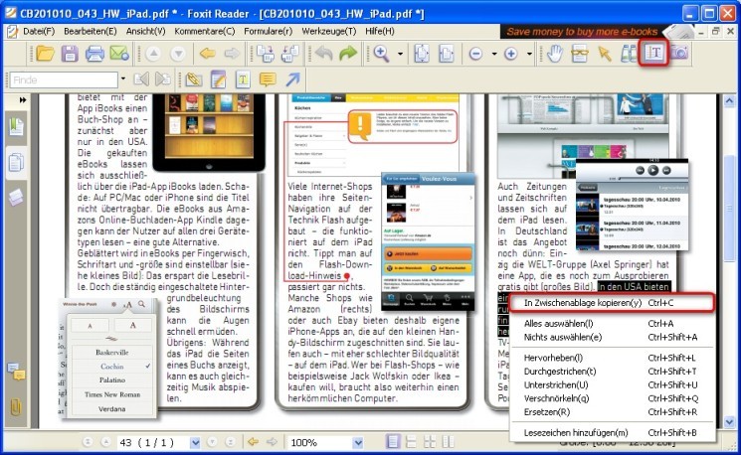Choose the Fit Width page icon
The image size is (741, 455).
[447, 54]
